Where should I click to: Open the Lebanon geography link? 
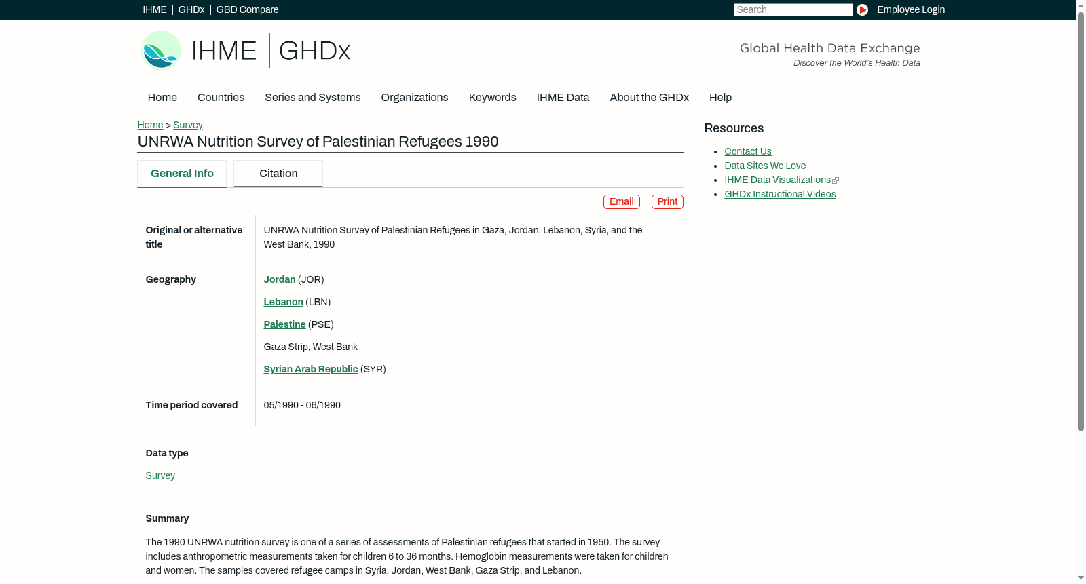(x=283, y=302)
